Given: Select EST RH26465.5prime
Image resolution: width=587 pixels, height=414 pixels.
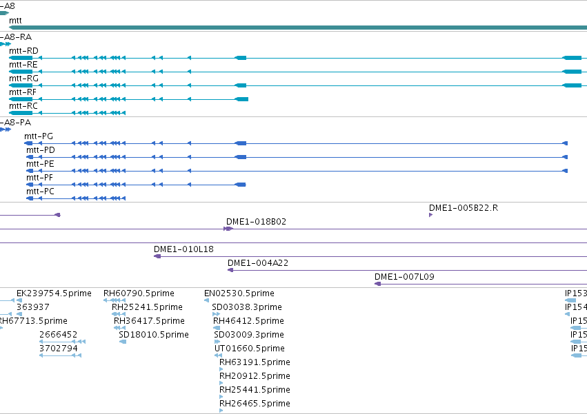Looking at the screenshot, I should [x=255, y=404].
